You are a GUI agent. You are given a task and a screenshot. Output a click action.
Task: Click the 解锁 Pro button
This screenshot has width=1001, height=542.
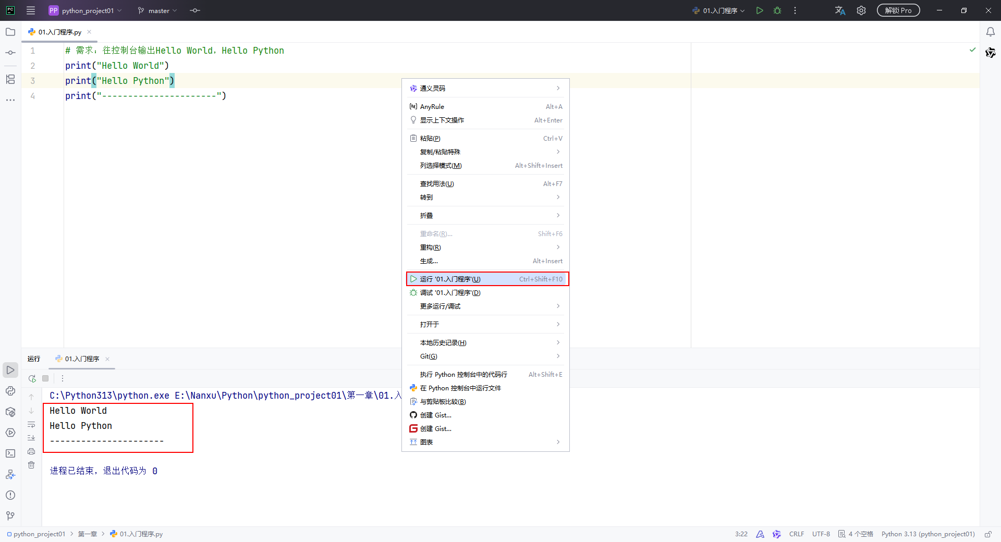(898, 10)
